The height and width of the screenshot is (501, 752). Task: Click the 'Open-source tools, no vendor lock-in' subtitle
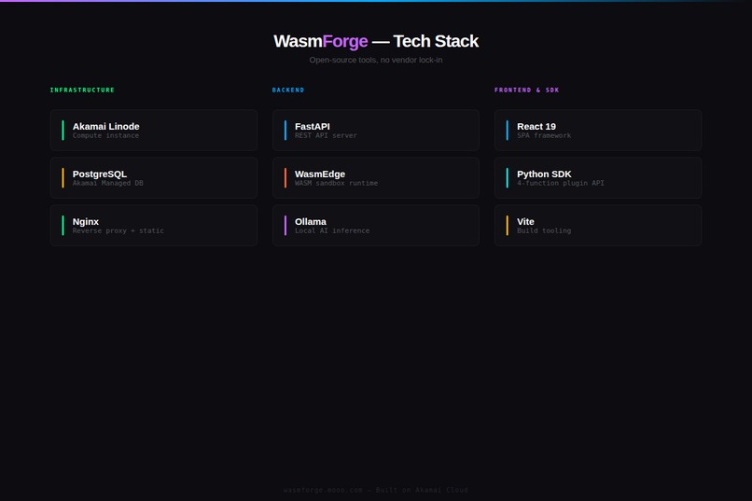coord(375,60)
